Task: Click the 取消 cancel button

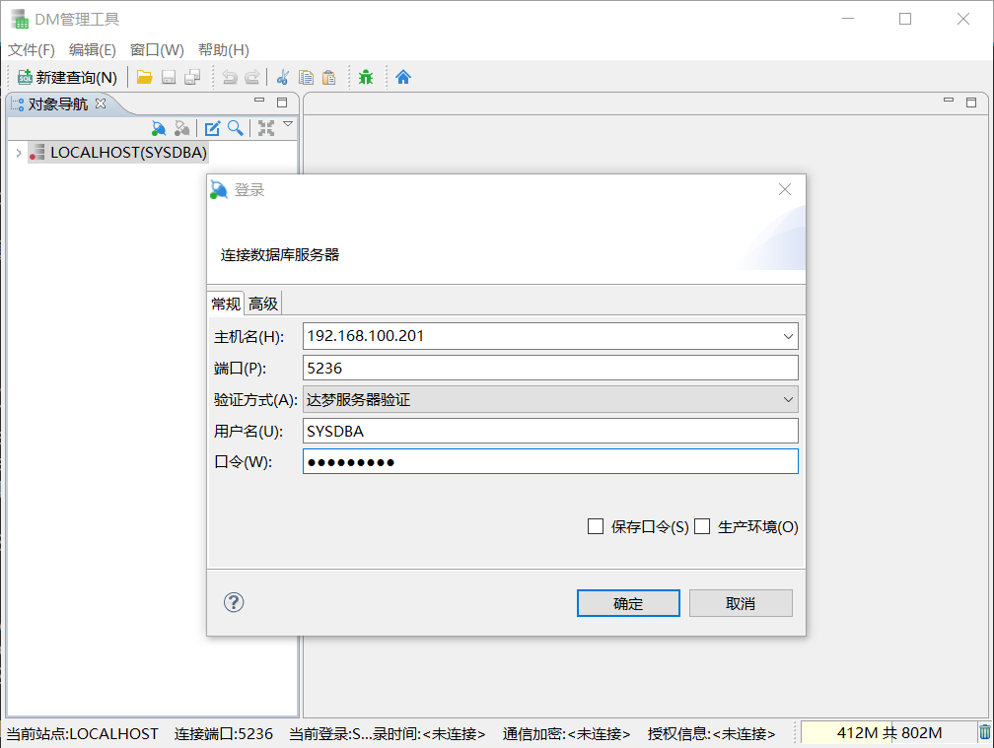Action: click(x=741, y=603)
